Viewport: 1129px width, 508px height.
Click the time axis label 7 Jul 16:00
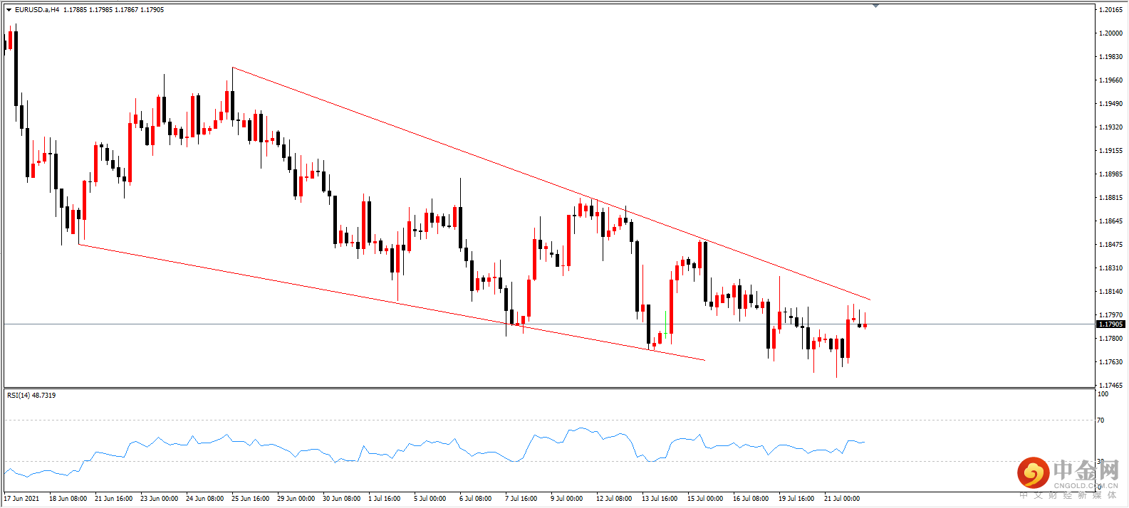point(521,499)
